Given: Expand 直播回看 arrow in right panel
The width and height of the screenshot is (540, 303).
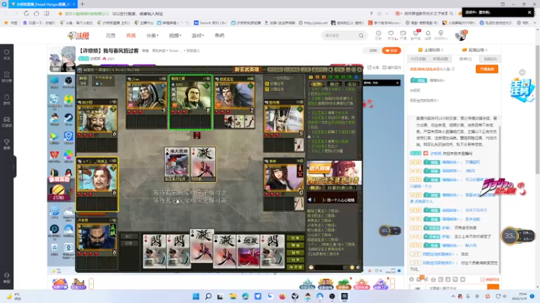Looking at the screenshot, I should [x=486, y=50].
